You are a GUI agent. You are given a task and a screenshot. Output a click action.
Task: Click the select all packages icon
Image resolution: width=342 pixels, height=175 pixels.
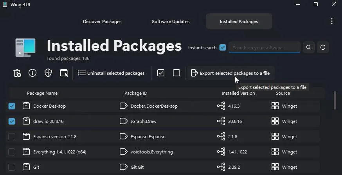161,73
